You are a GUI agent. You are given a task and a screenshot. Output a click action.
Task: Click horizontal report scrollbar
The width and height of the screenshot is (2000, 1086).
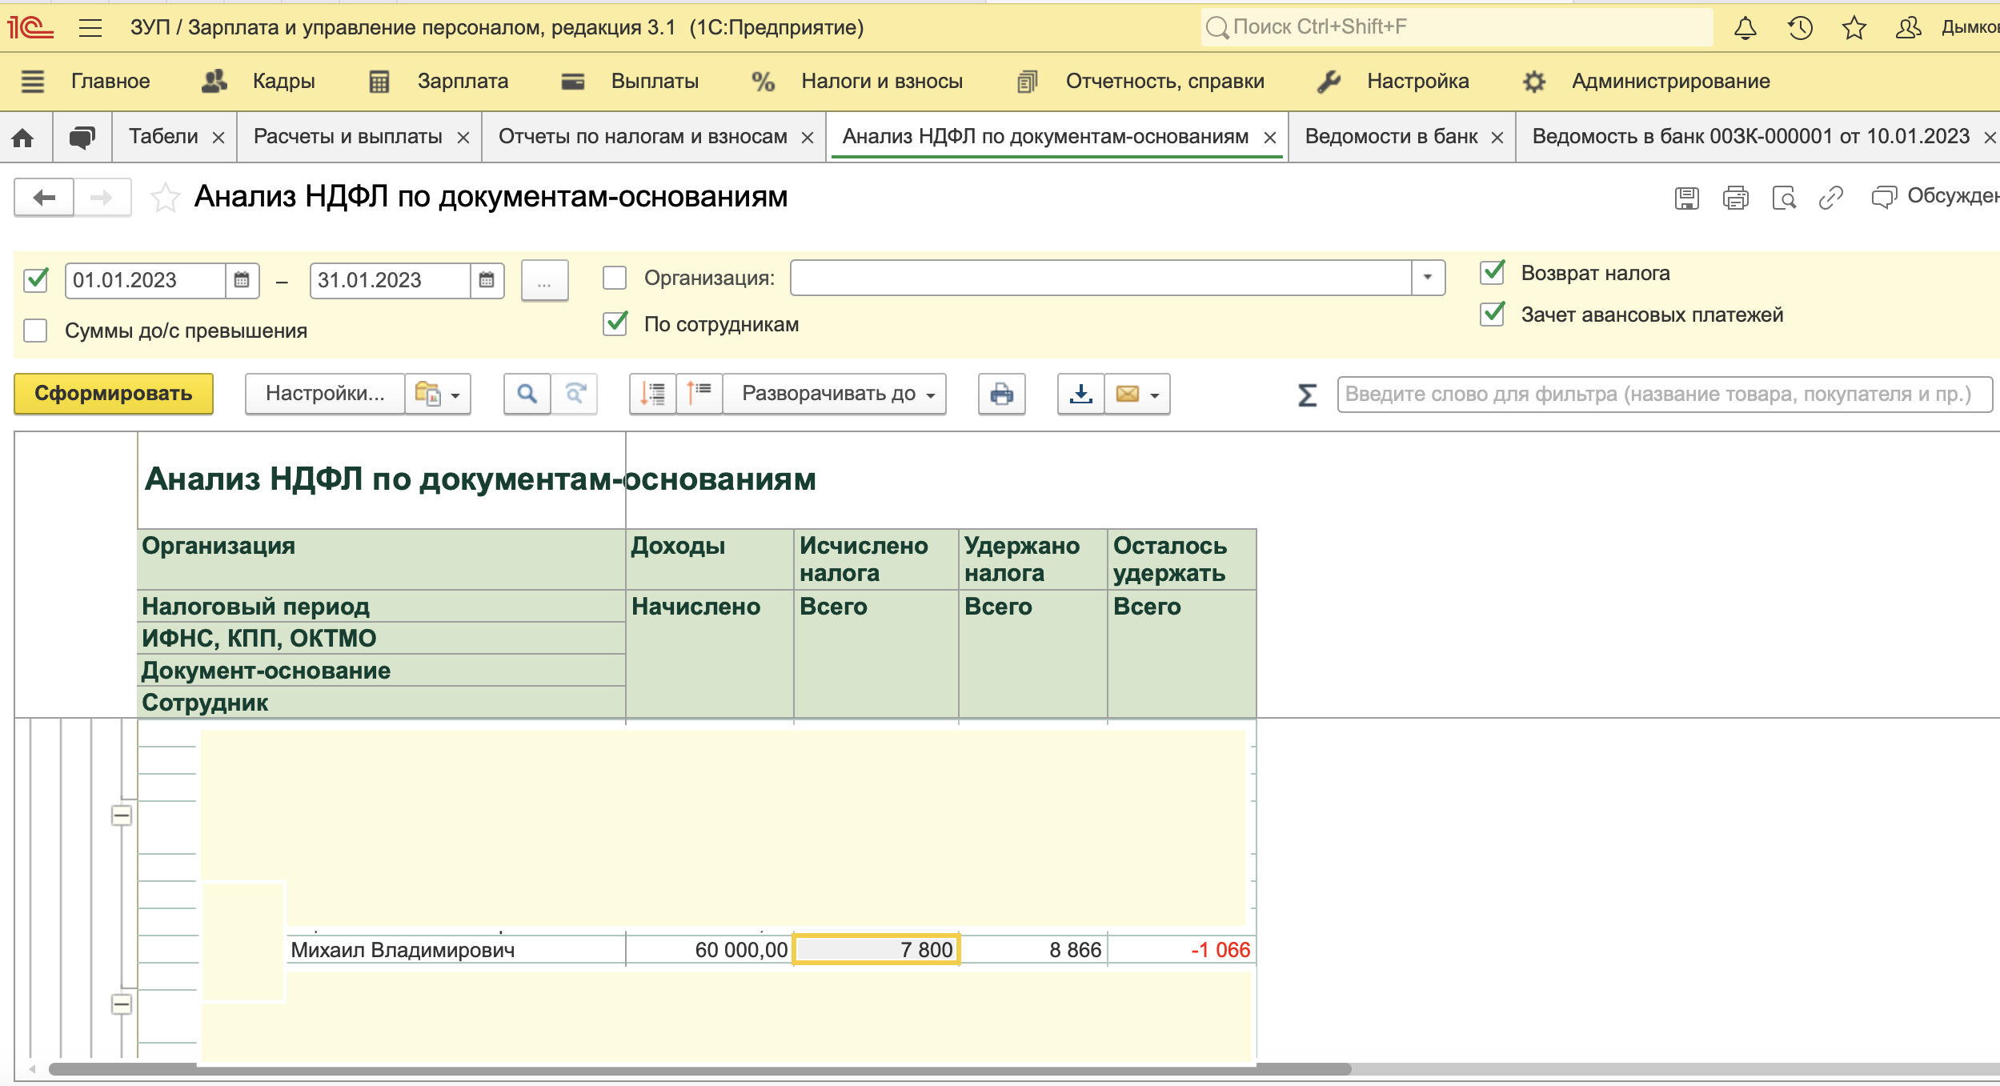click(699, 1069)
